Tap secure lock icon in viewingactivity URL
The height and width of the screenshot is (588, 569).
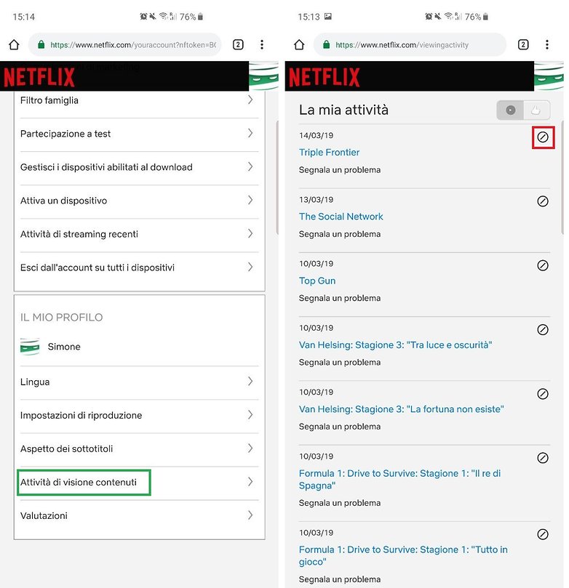[x=327, y=44]
